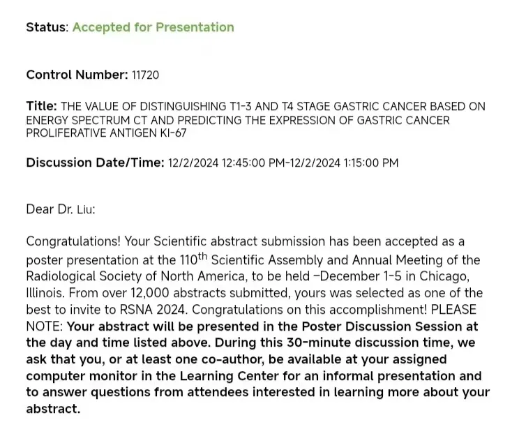Click the RSNA 2024 mention

(154, 310)
